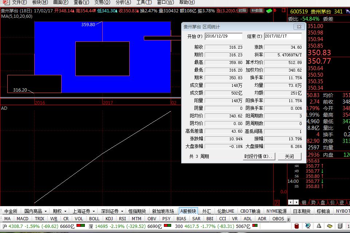The width and height of the screenshot is (350, 233).
Task: Open the 工具(T) menu
Action: tap(144, 3)
